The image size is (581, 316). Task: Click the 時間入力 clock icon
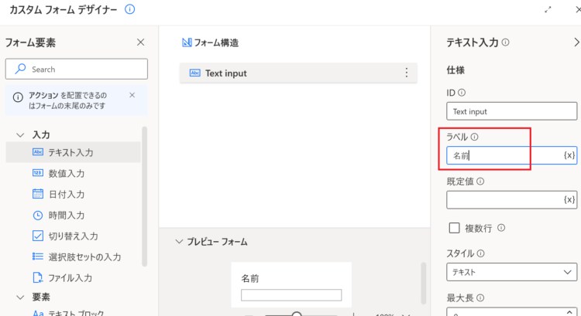[38, 215]
